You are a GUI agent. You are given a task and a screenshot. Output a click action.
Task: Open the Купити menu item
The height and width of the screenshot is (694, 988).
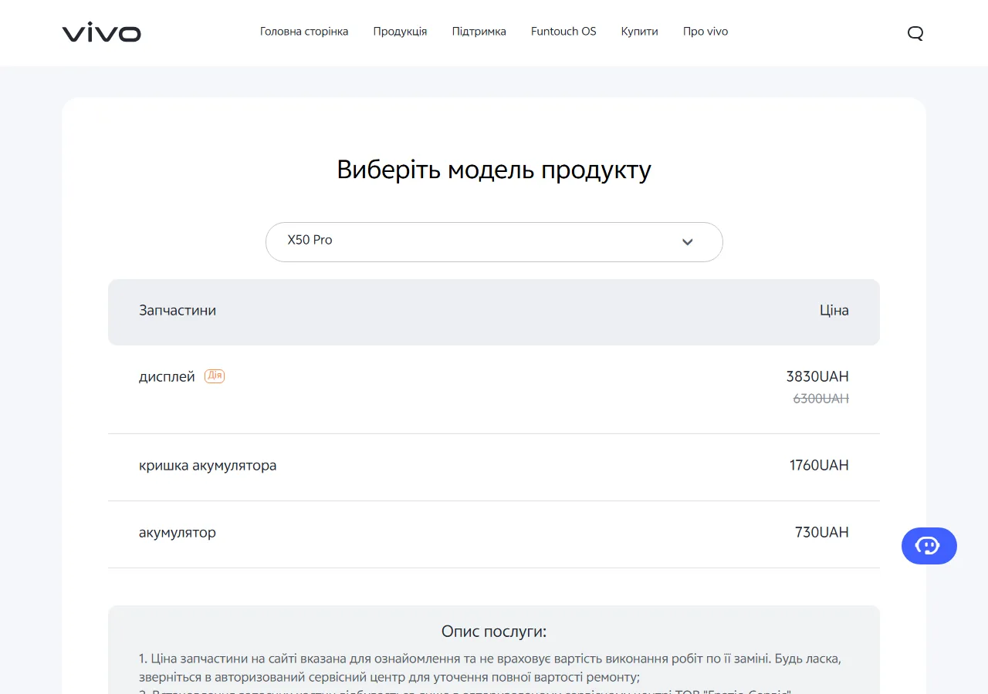pyautogui.click(x=640, y=32)
